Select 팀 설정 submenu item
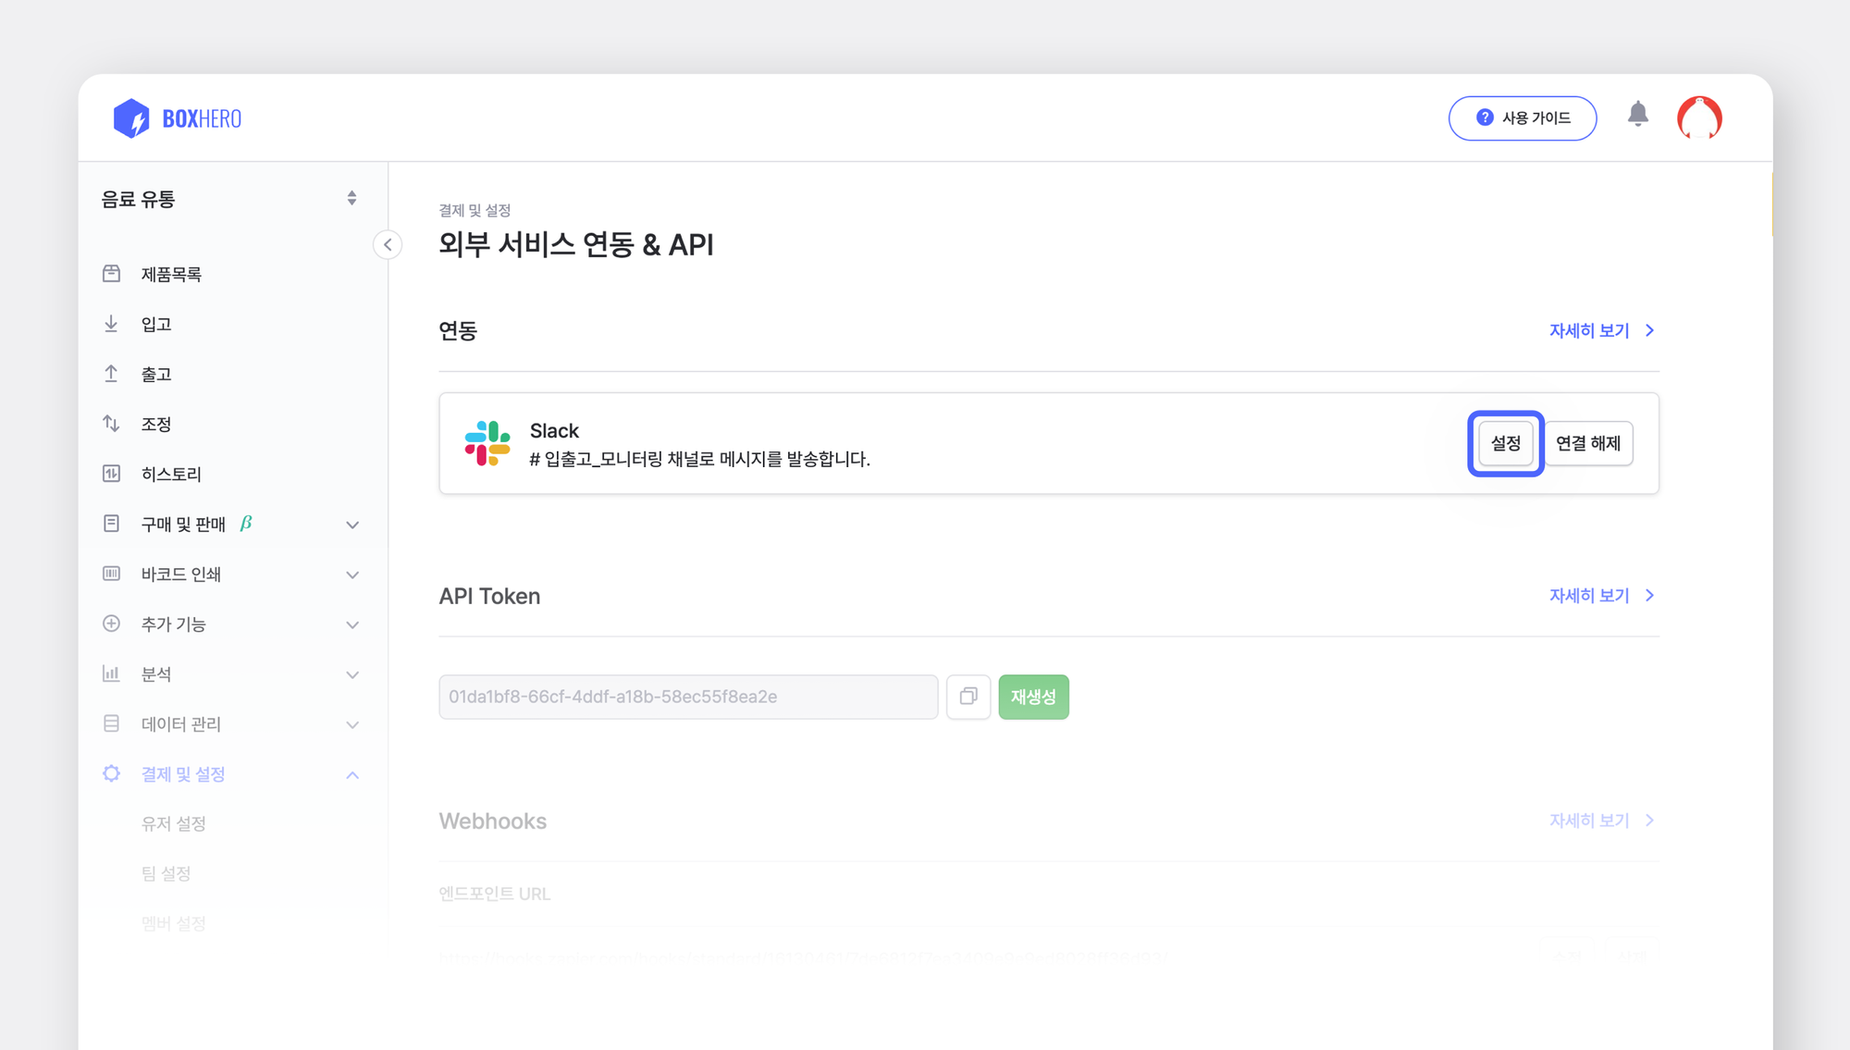Image resolution: width=1850 pixels, height=1050 pixels. pyautogui.click(x=166, y=873)
